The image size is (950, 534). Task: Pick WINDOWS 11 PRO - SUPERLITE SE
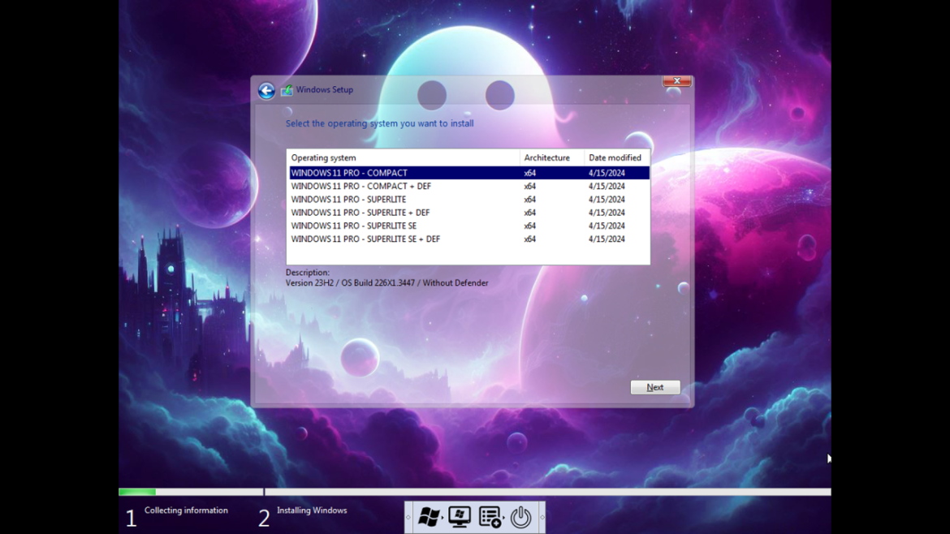tap(353, 226)
